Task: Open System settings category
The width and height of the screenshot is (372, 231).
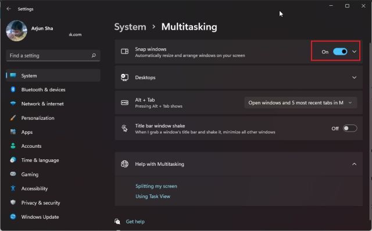Action: (x=53, y=76)
